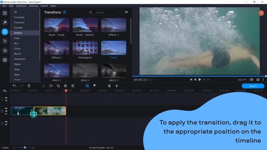
Task: Open the More tools grid icon
Action: 5,60
